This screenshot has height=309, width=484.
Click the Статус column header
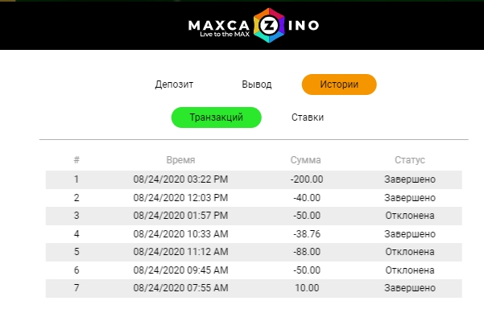point(410,160)
